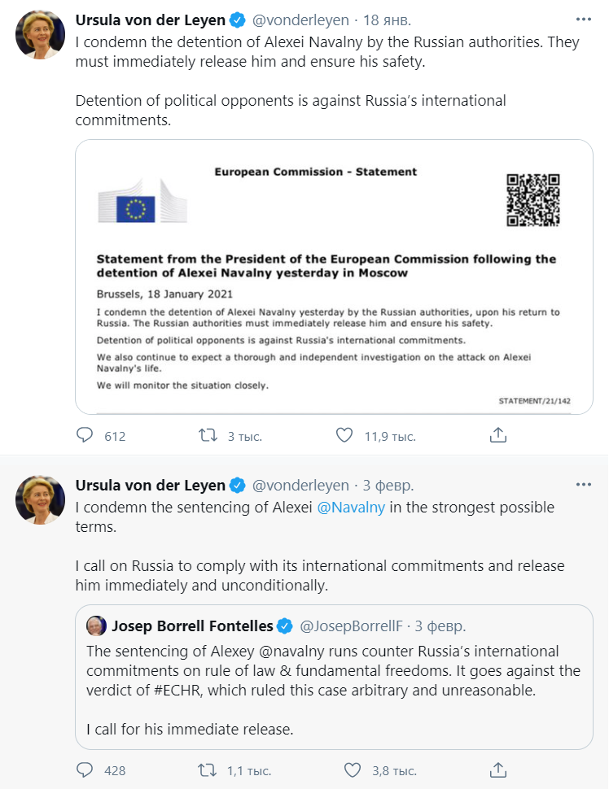Open the 18 янв. tweet timestamp

(x=388, y=20)
